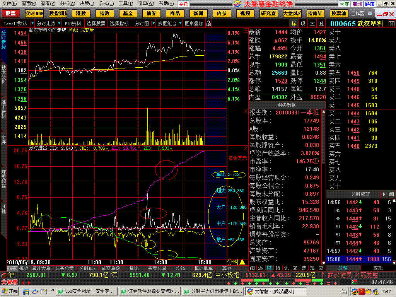Click the 基金 toolbar button
The height and width of the screenshot is (297, 396).
click(x=128, y=14)
